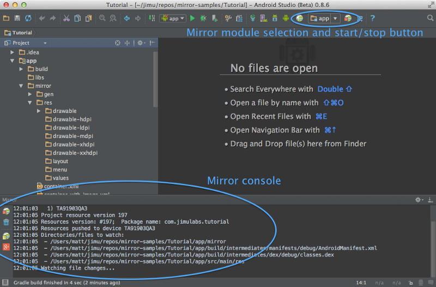Click the Mirror start icon before the module selector
The height and width of the screenshot is (287, 436).
click(299, 19)
